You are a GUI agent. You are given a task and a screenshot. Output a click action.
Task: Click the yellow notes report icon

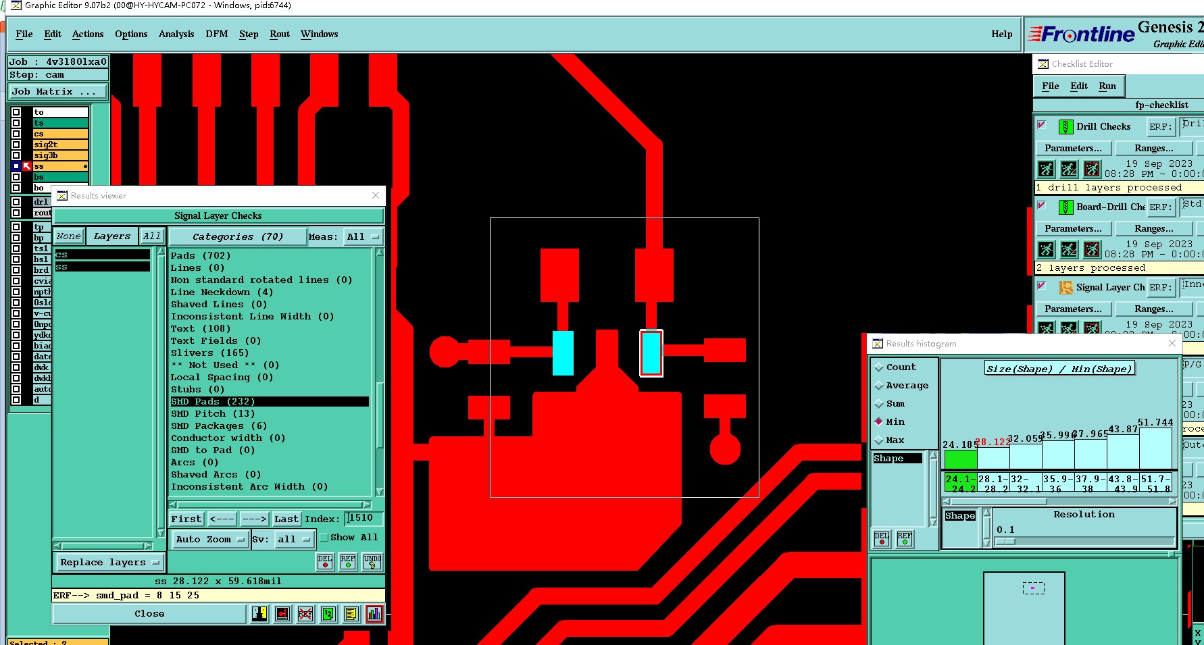coord(351,613)
